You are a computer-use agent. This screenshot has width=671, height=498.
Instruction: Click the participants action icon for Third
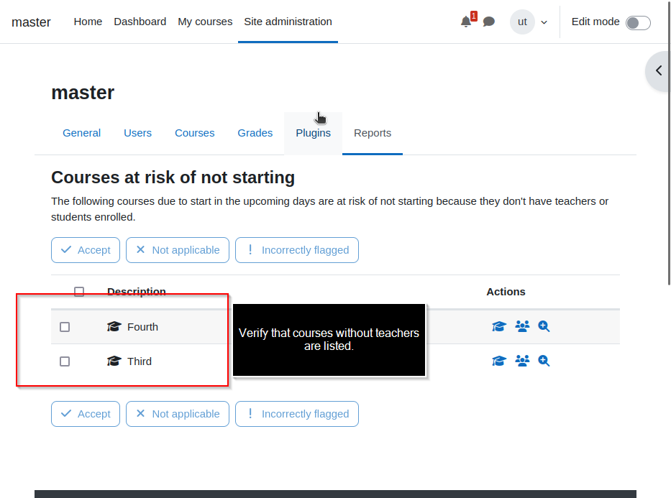tap(522, 361)
